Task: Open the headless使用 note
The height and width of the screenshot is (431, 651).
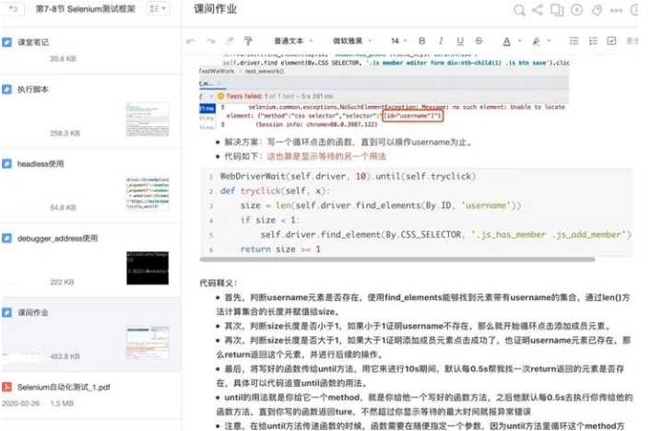Action: (x=91, y=186)
